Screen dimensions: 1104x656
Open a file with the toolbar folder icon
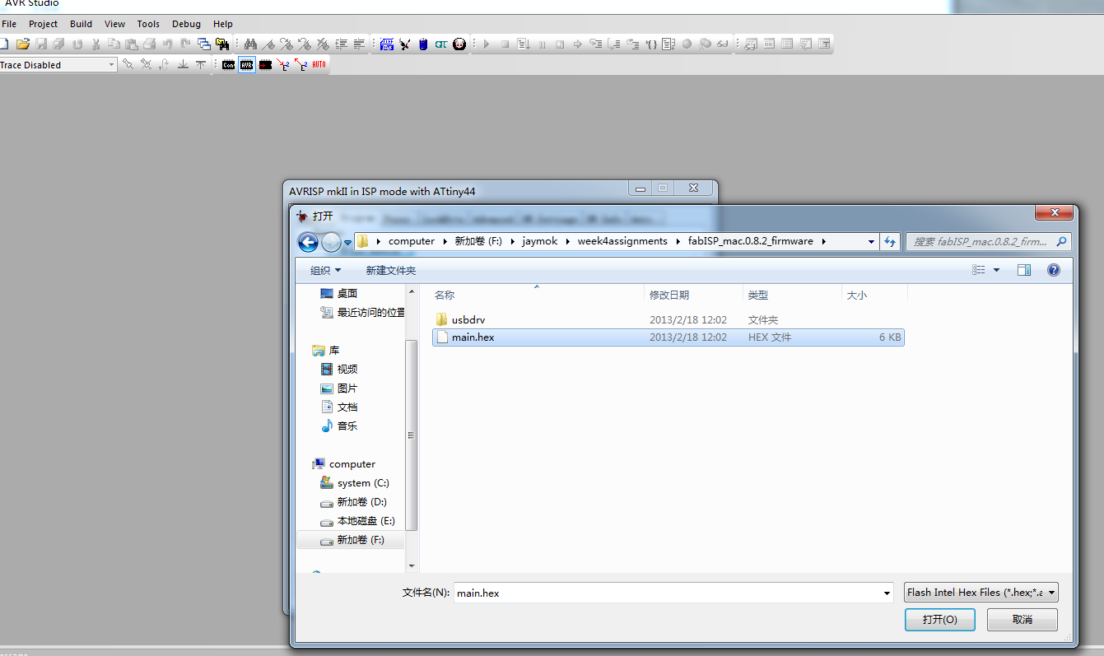point(23,44)
